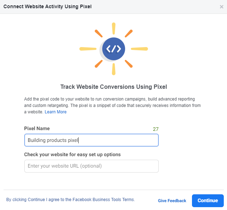Image resolution: width=227 pixels, height=210 pixels.
Task: Click the yellow ray below the code icon
Action: point(114,69)
